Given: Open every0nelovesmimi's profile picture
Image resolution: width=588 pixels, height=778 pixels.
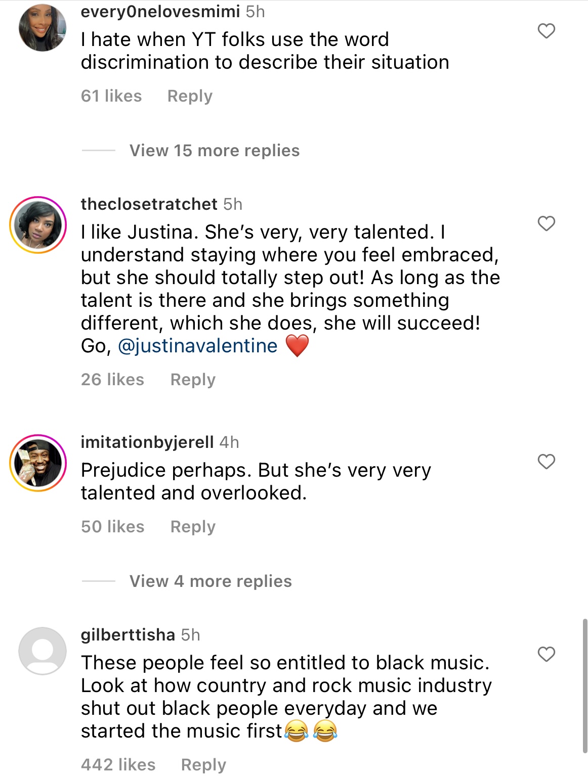Looking at the screenshot, I should [43, 28].
